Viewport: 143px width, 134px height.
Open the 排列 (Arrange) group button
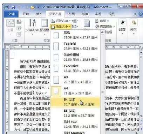(134, 27)
